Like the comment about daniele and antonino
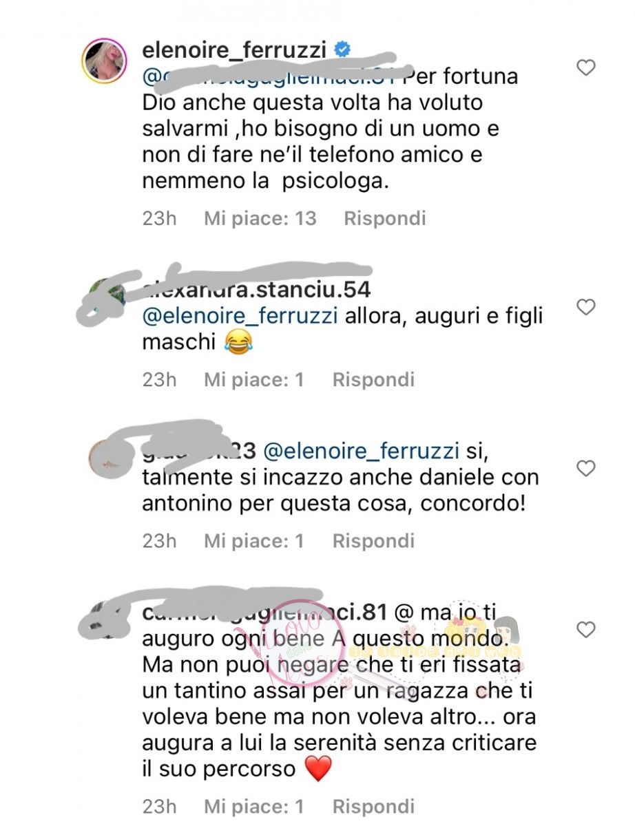This screenshot has width=635, height=826. pyautogui.click(x=586, y=469)
